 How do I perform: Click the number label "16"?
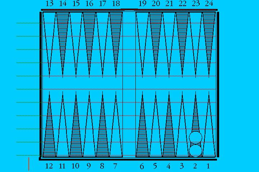(89, 4)
